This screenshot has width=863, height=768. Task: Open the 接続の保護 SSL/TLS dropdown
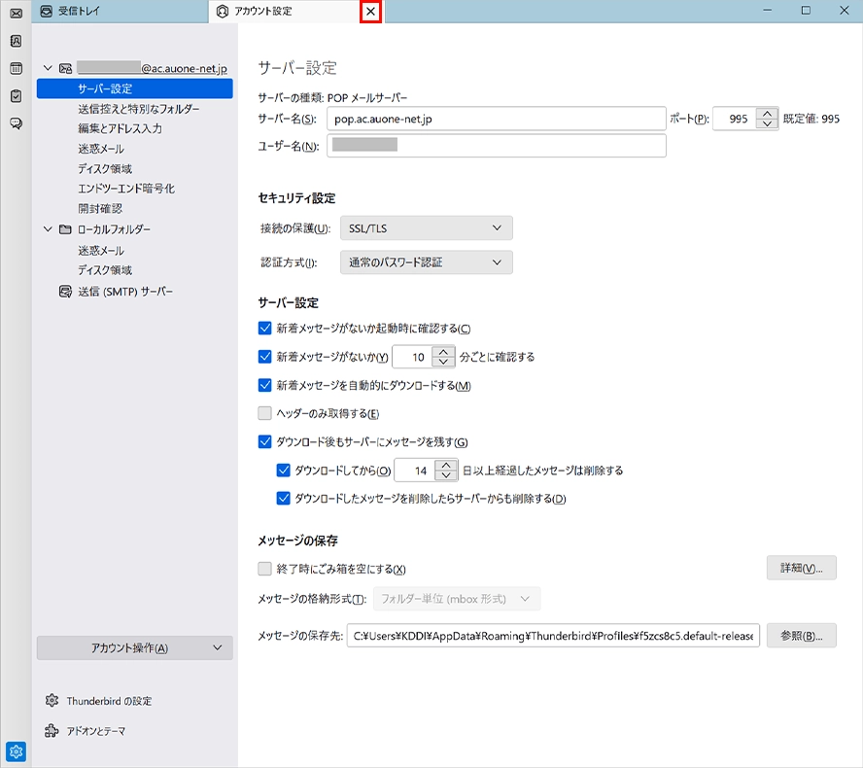coord(426,227)
